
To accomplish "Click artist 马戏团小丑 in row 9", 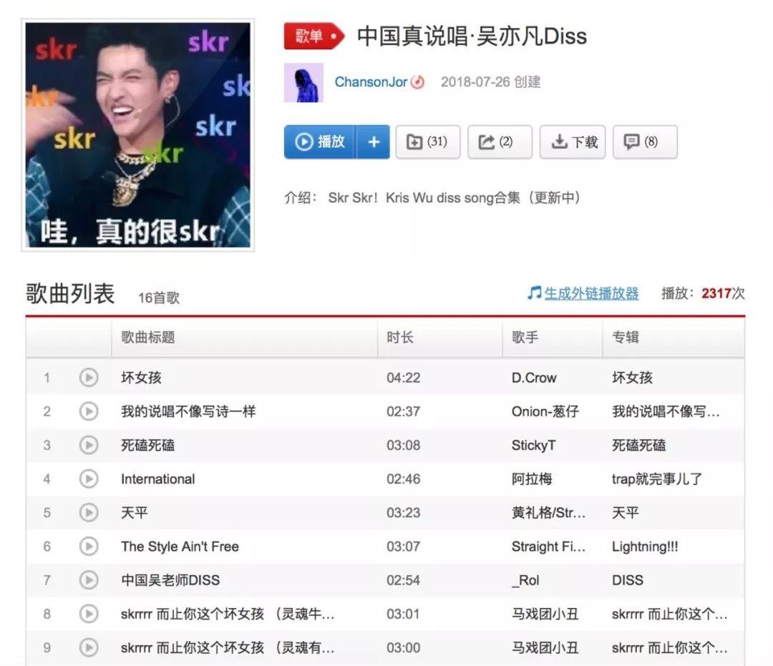I will pos(545,647).
